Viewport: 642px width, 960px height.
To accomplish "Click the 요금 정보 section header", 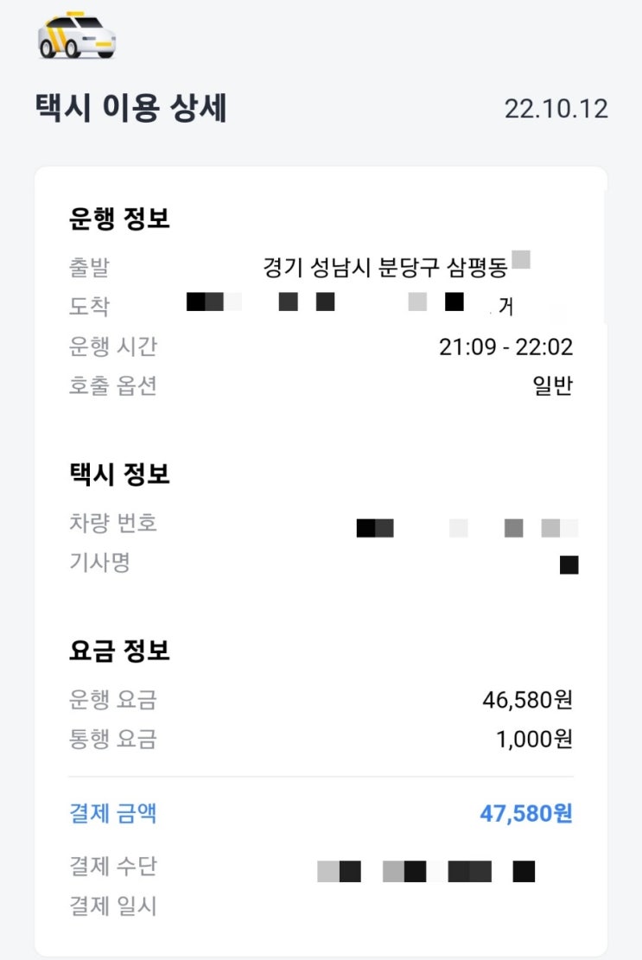I will [x=119, y=651].
